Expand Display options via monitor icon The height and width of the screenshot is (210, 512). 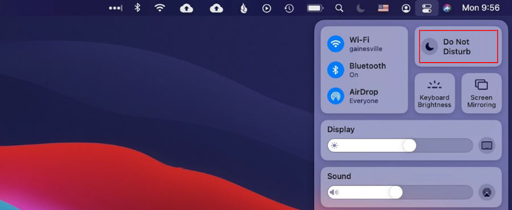487,145
